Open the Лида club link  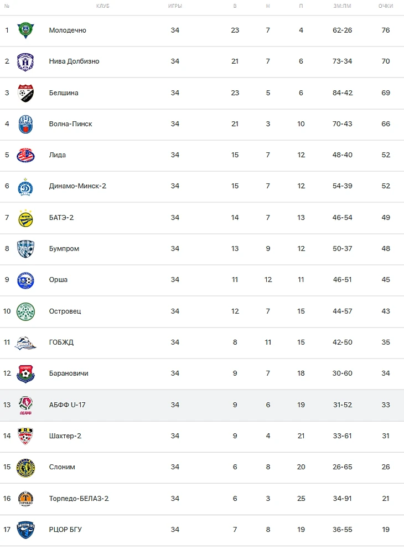click(x=57, y=155)
